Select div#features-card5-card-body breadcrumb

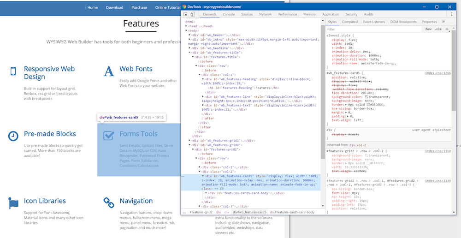(292, 212)
